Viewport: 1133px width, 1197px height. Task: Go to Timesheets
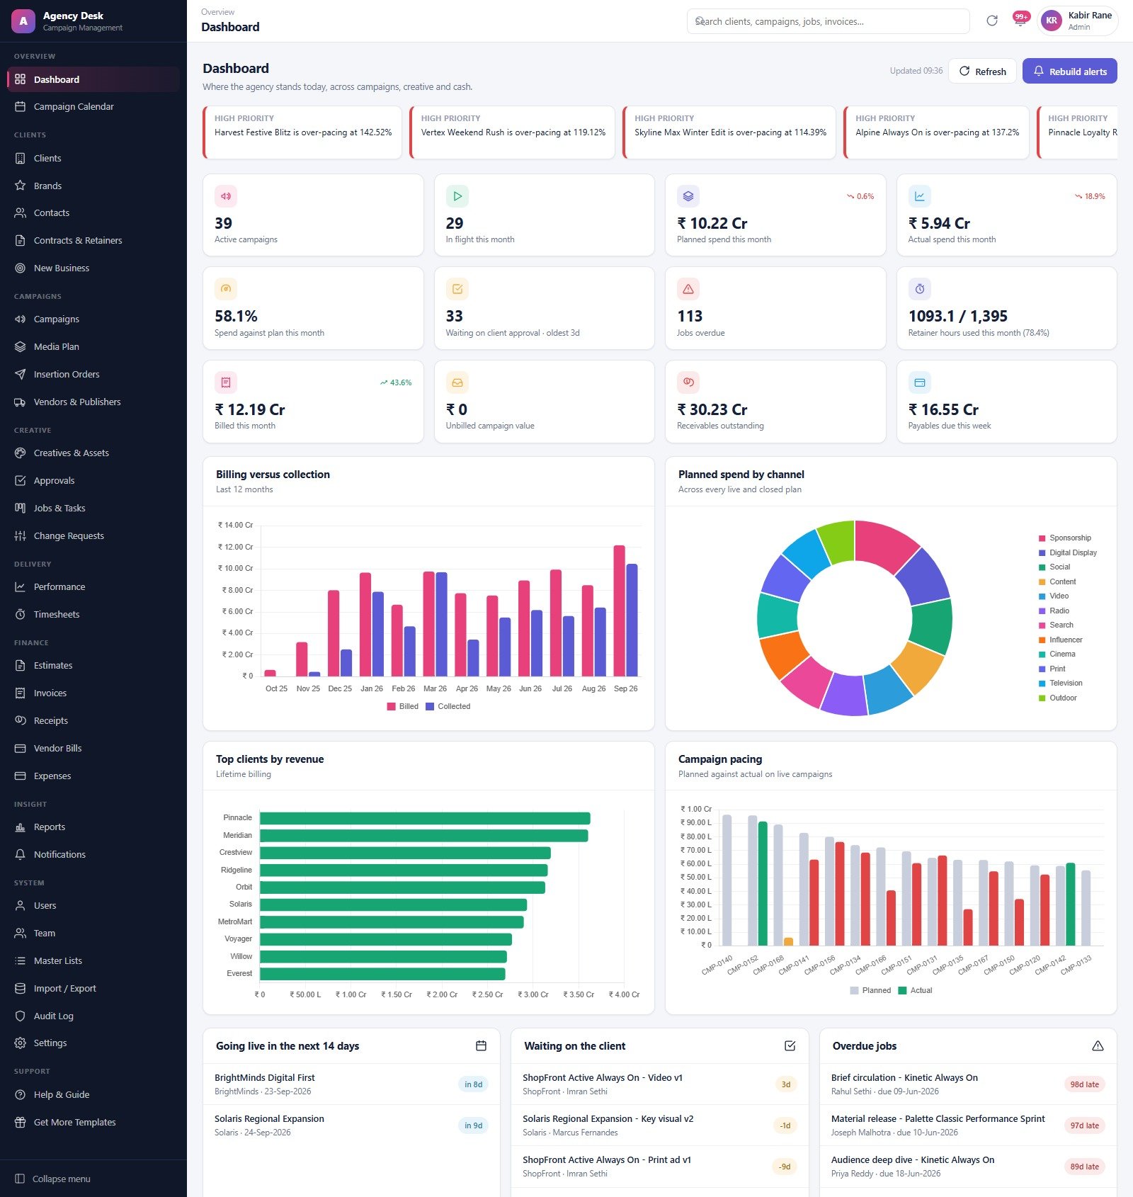coord(93,615)
